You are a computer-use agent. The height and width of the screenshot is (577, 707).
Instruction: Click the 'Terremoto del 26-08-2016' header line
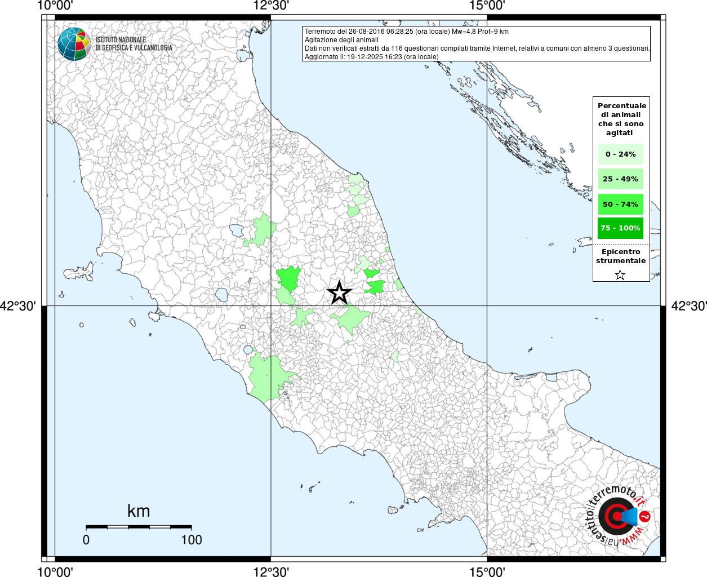point(406,32)
